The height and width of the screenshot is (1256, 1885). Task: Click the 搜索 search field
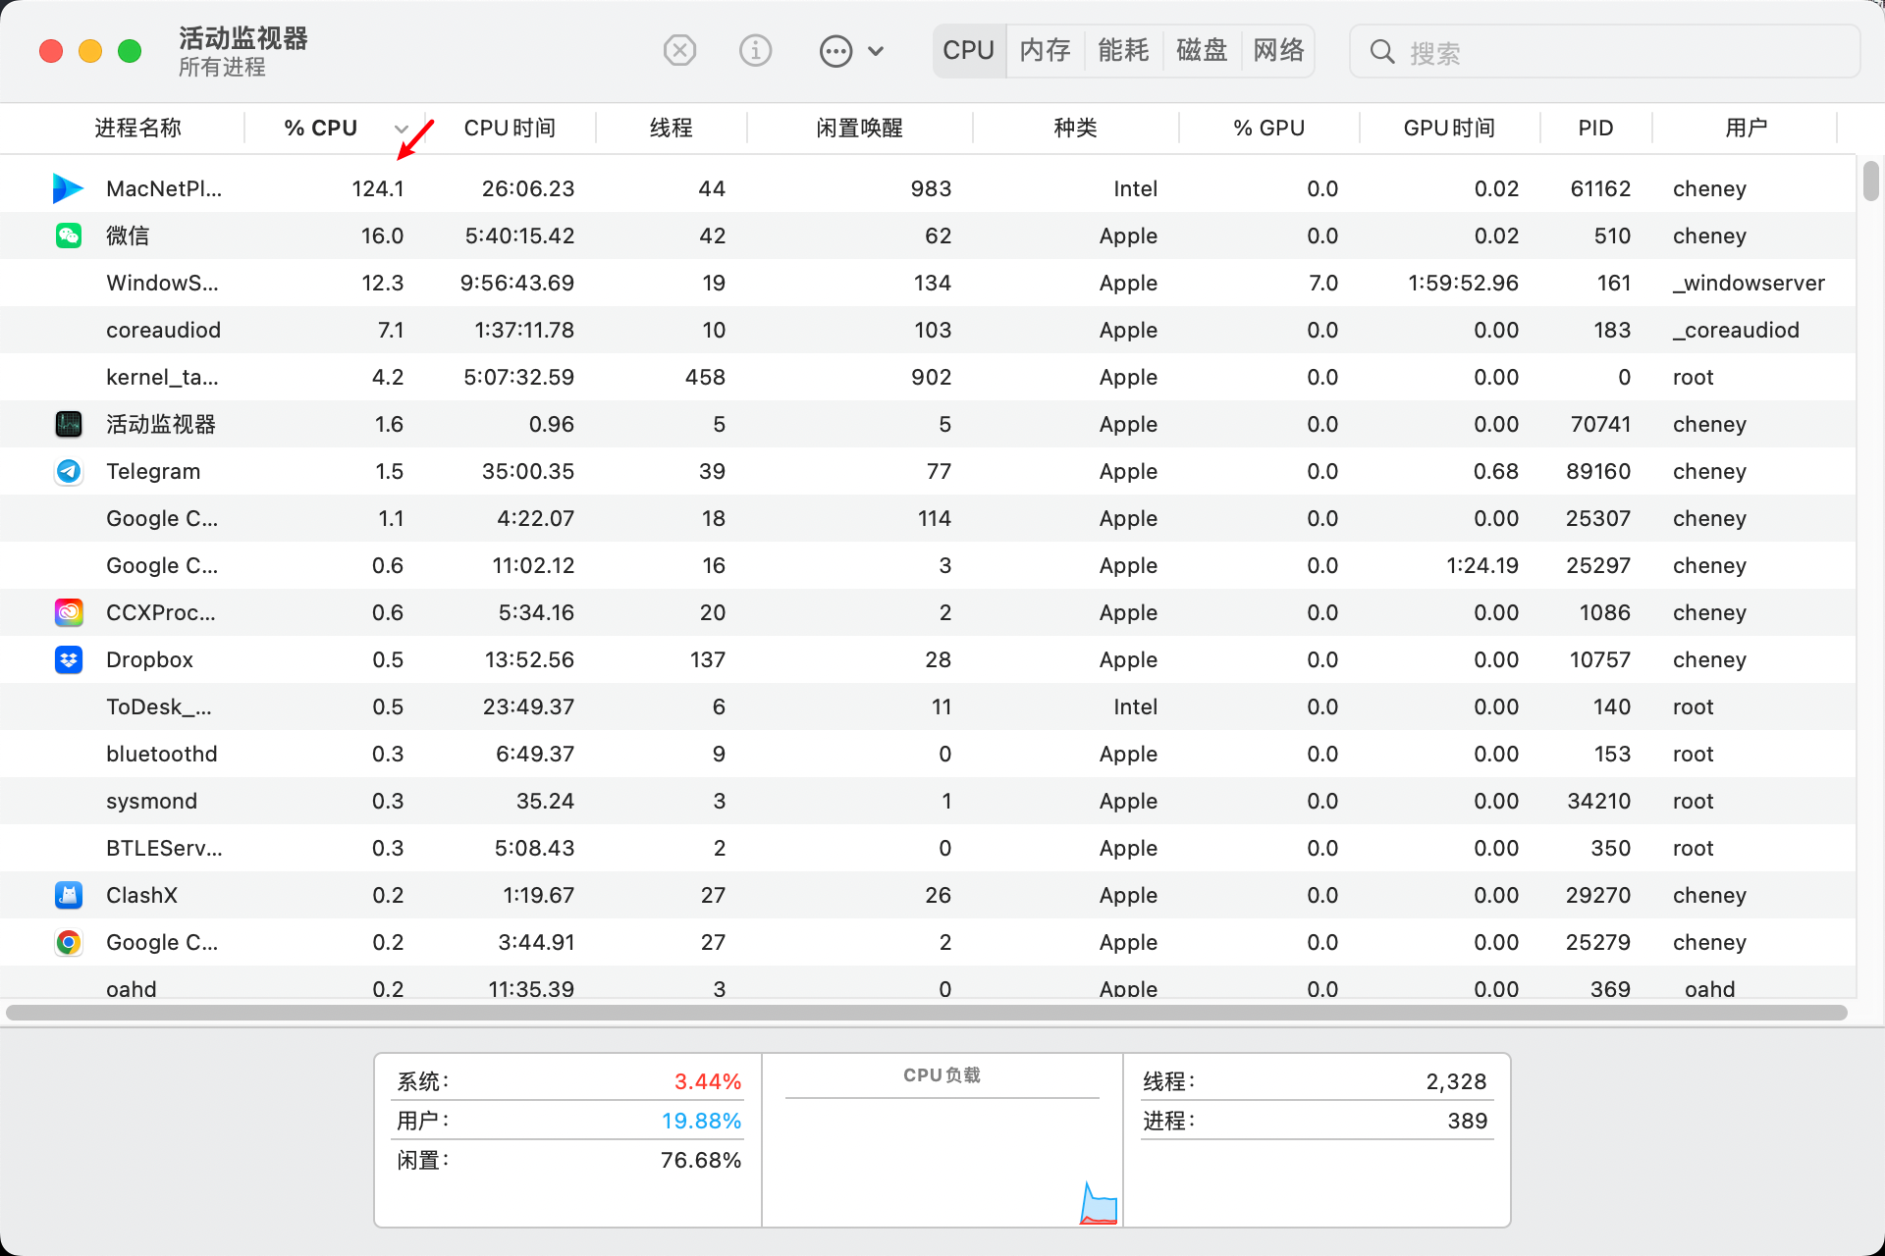[x=1604, y=51]
